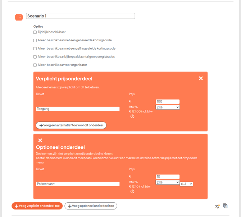Viewport: 241px width, 217px height.
Task: Click the Toegang ticket name field
Action: [x=78, y=109]
